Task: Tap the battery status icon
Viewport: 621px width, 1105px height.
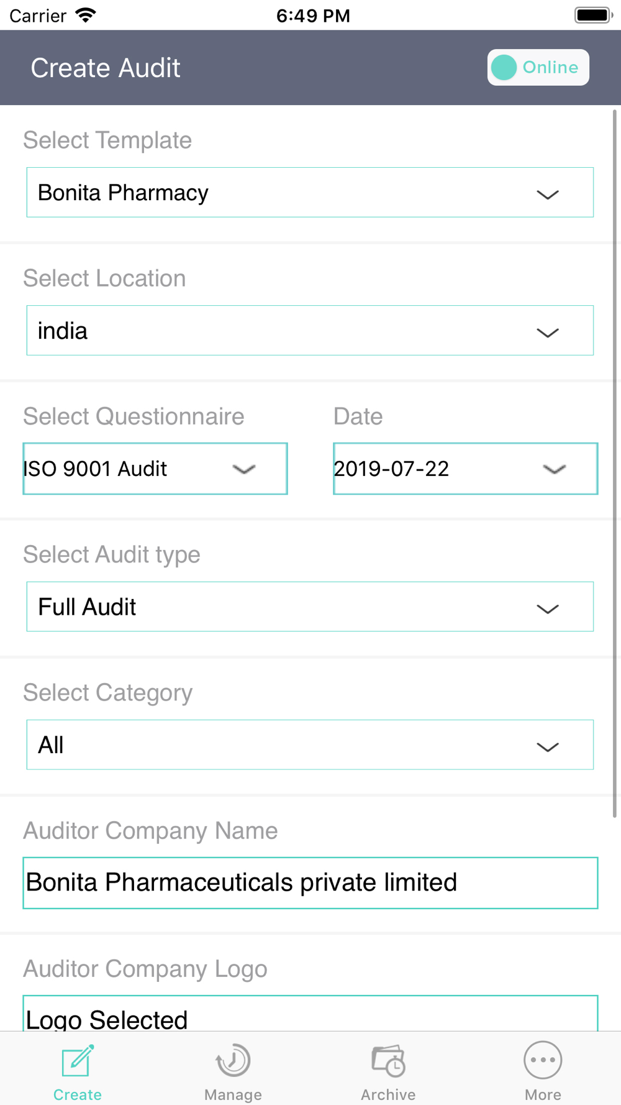Action: point(593,15)
